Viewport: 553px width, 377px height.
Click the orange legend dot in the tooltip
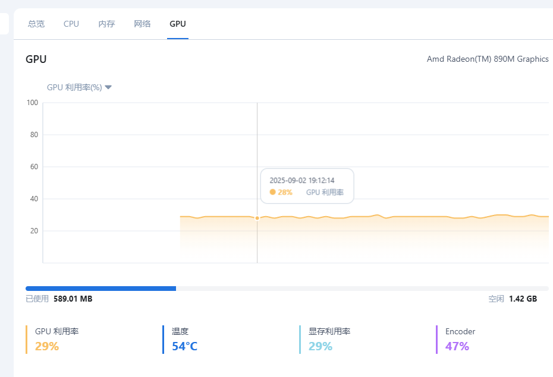(x=273, y=192)
